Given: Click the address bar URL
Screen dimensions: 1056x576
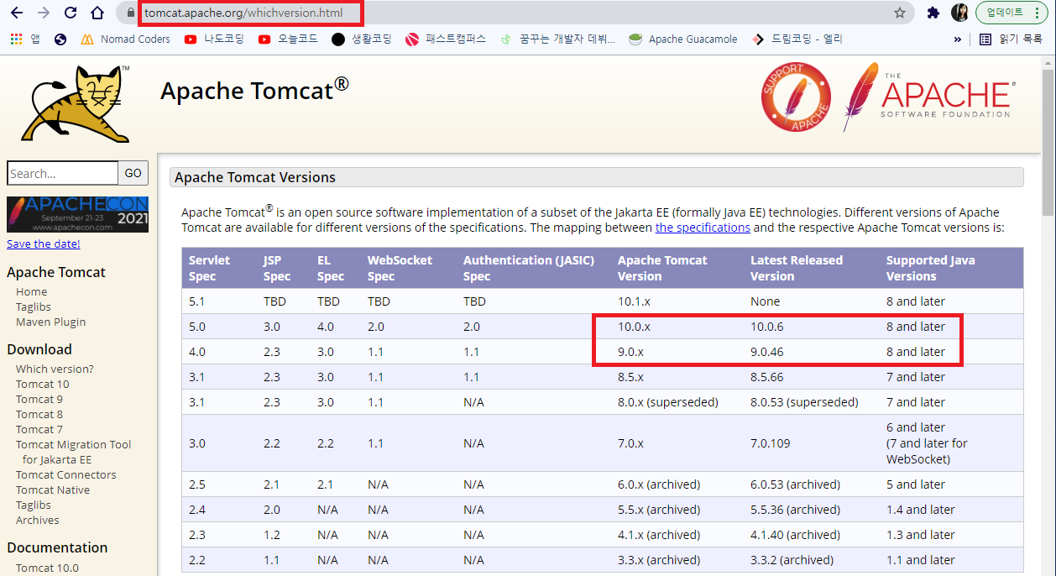Looking at the screenshot, I should (243, 13).
